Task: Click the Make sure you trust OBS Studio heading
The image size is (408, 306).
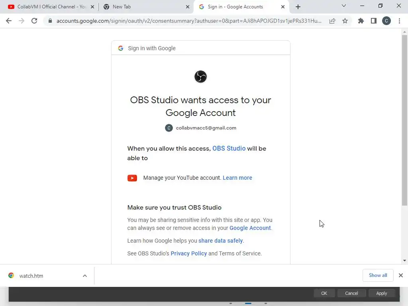Action: [175, 207]
